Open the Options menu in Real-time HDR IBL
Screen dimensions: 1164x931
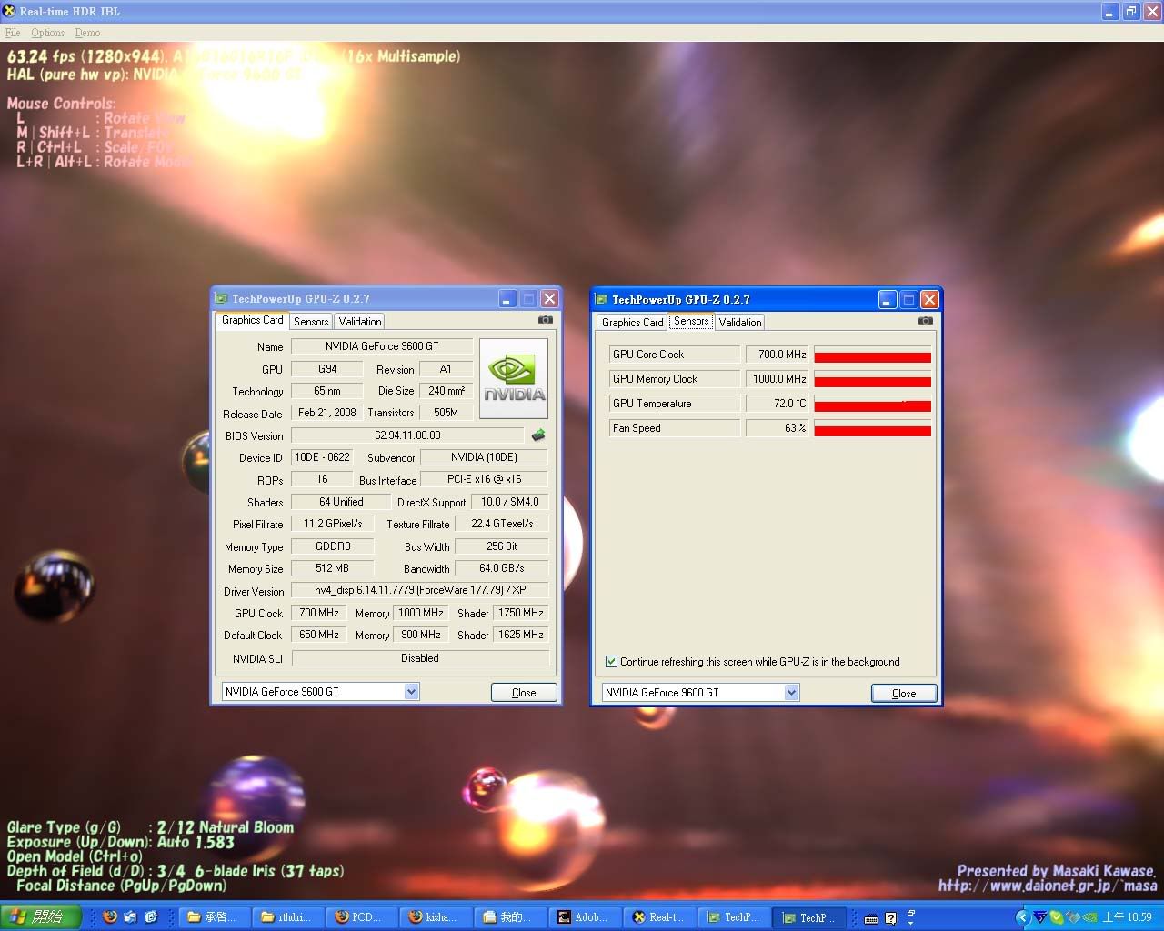[x=48, y=33]
